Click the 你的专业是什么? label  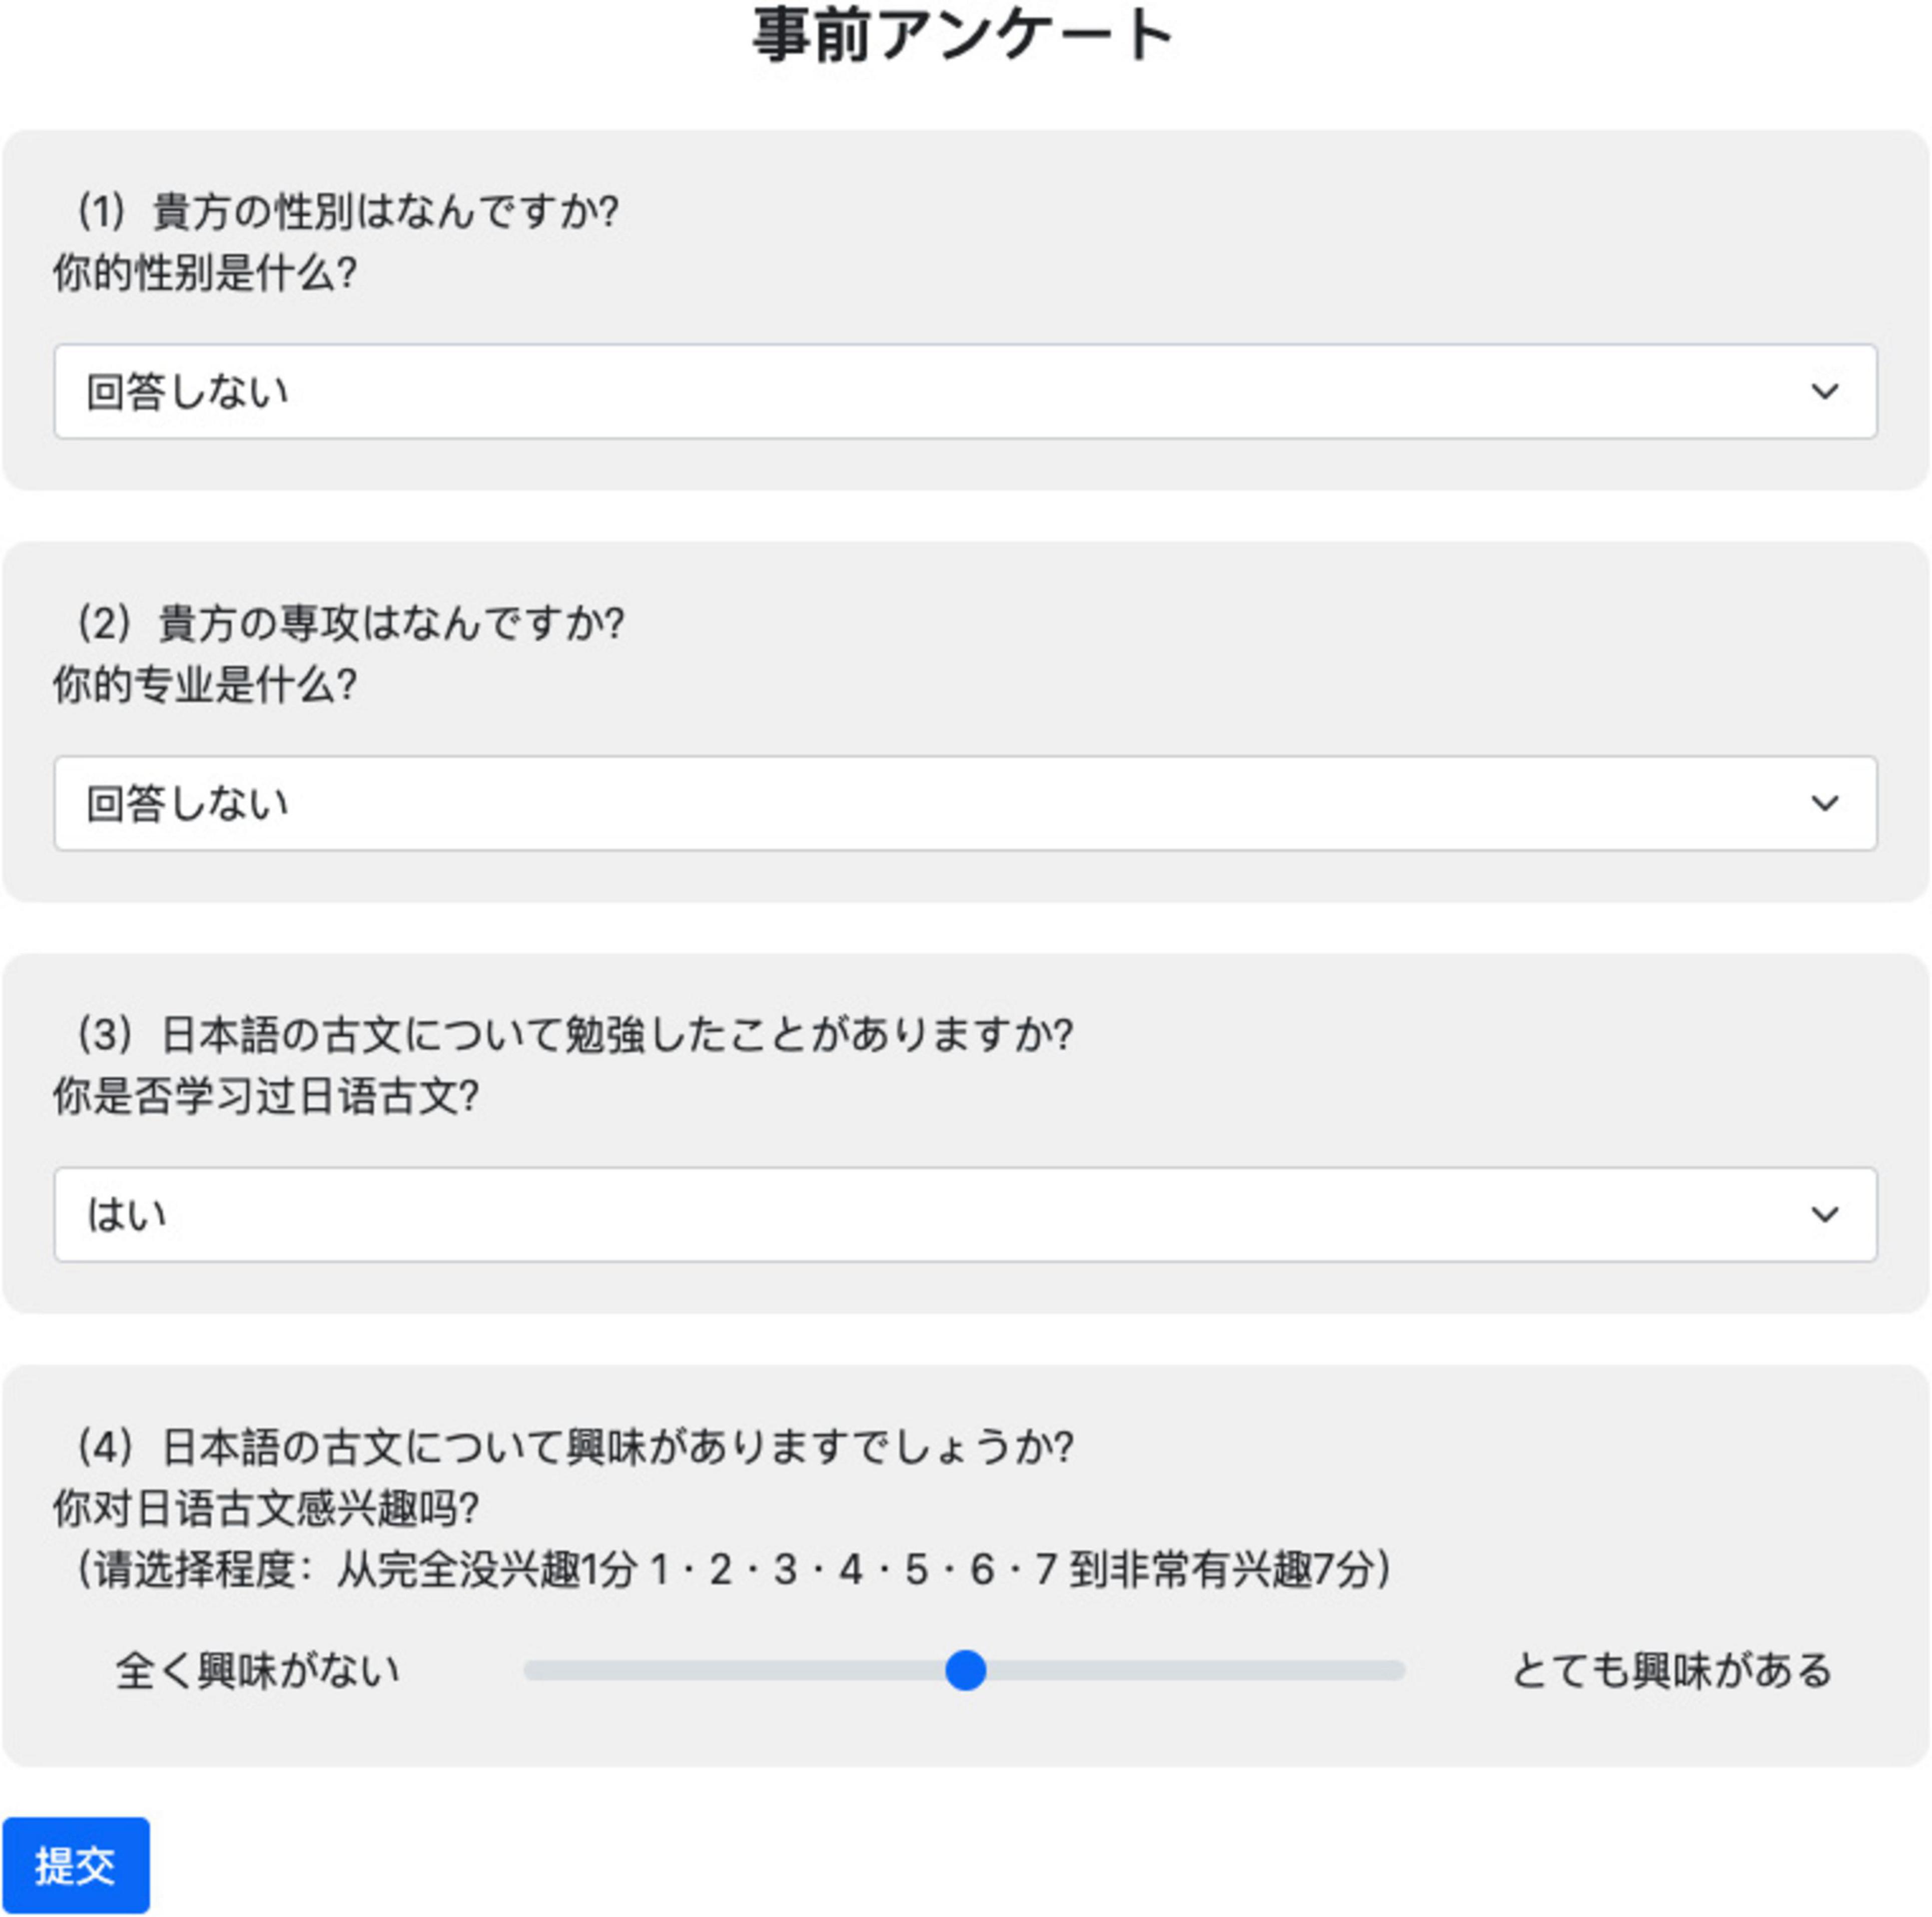click(x=205, y=685)
